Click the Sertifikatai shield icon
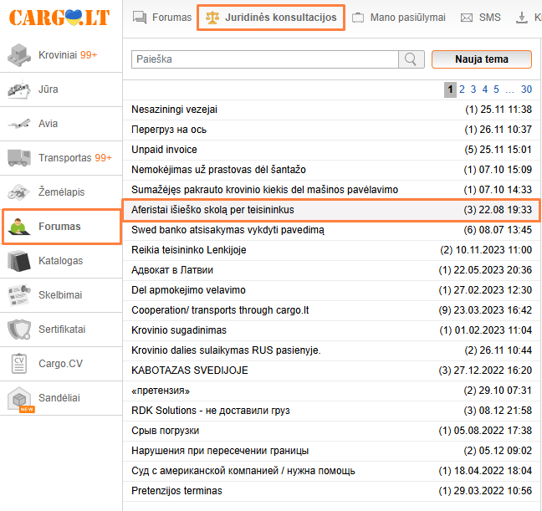This screenshot has height=511, width=542. click(19, 330)
